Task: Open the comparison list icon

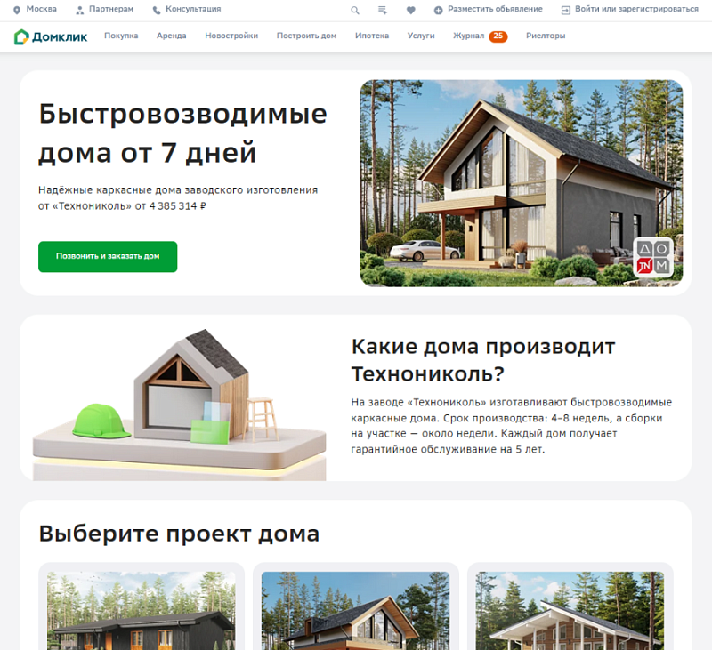Action: pos(383,10)
